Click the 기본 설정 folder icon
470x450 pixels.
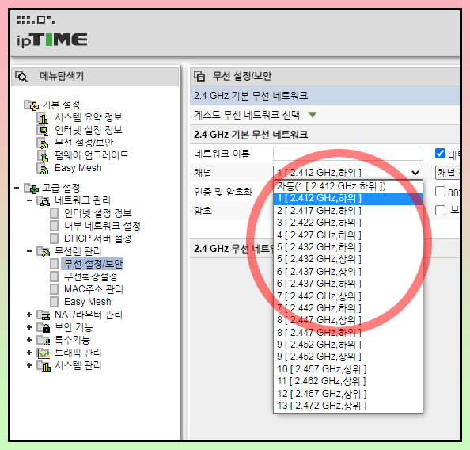click(32, 105)
